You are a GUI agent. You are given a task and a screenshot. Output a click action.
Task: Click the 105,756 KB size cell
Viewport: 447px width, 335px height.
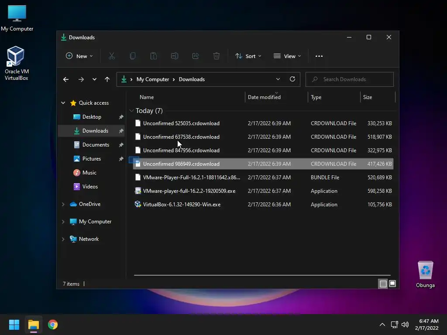pyautogui.click(x=379, y=205)
